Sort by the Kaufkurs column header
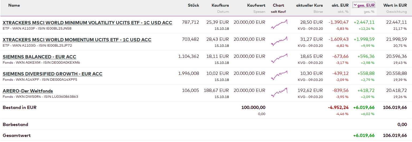This screenshot has height=142, width=412. click(x=220, y=5)
